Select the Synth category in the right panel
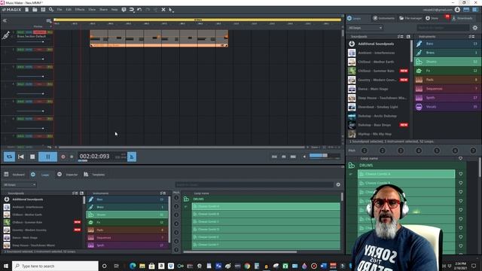This screenshot has width=482, height=271. [447, 98]
